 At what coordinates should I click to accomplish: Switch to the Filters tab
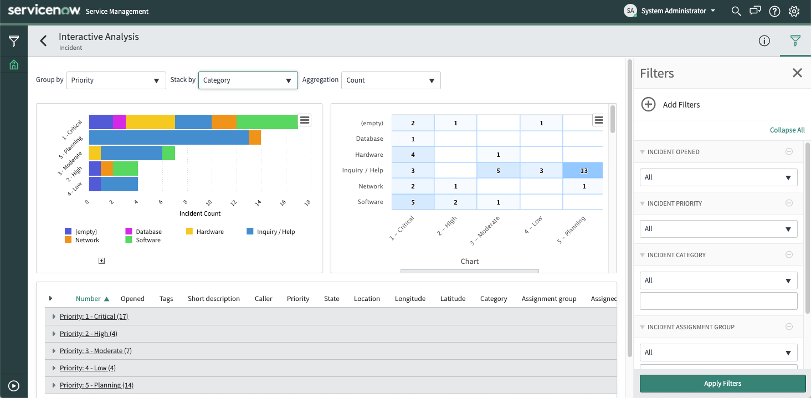pyautogui.click(x=795, y=40)
